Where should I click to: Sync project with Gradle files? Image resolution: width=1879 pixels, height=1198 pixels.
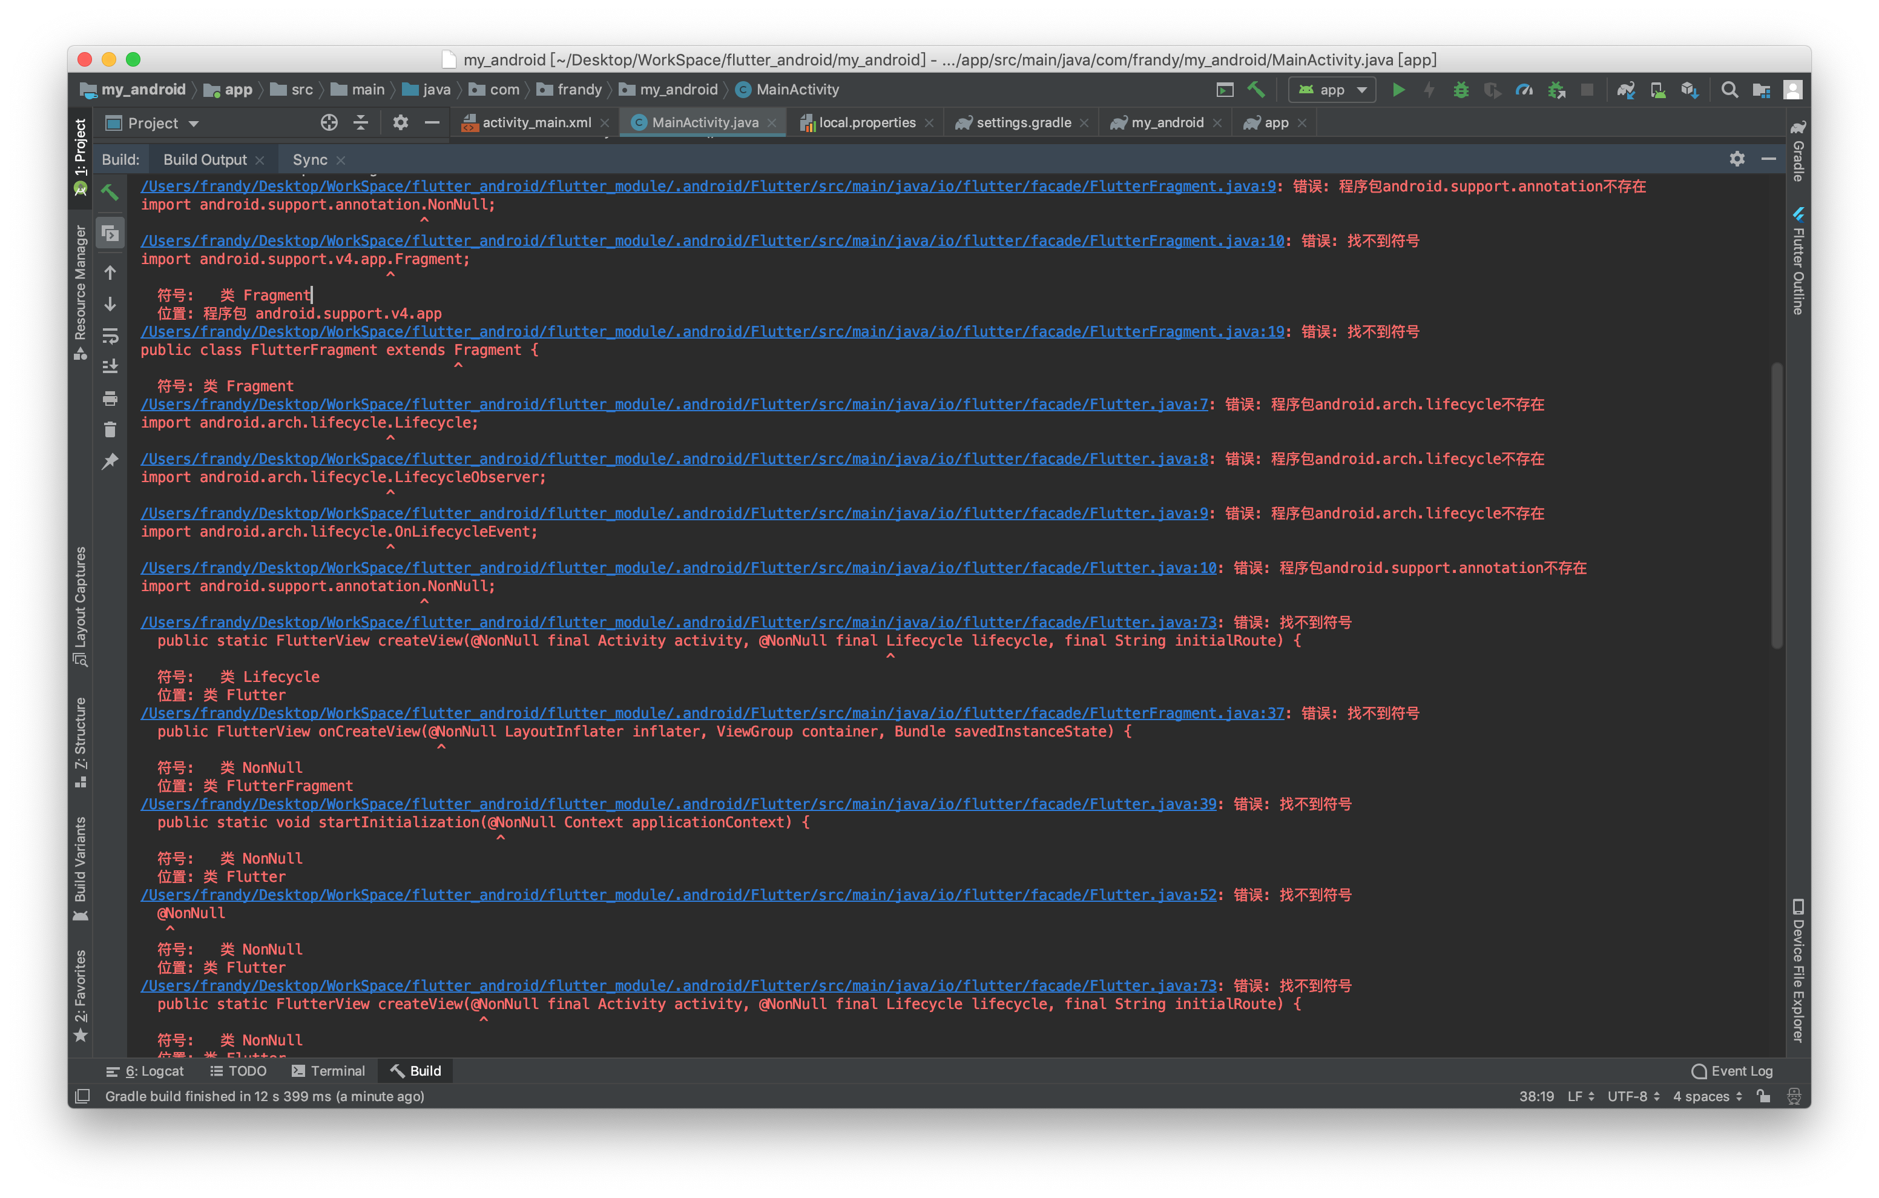[x=1625, y=89]
